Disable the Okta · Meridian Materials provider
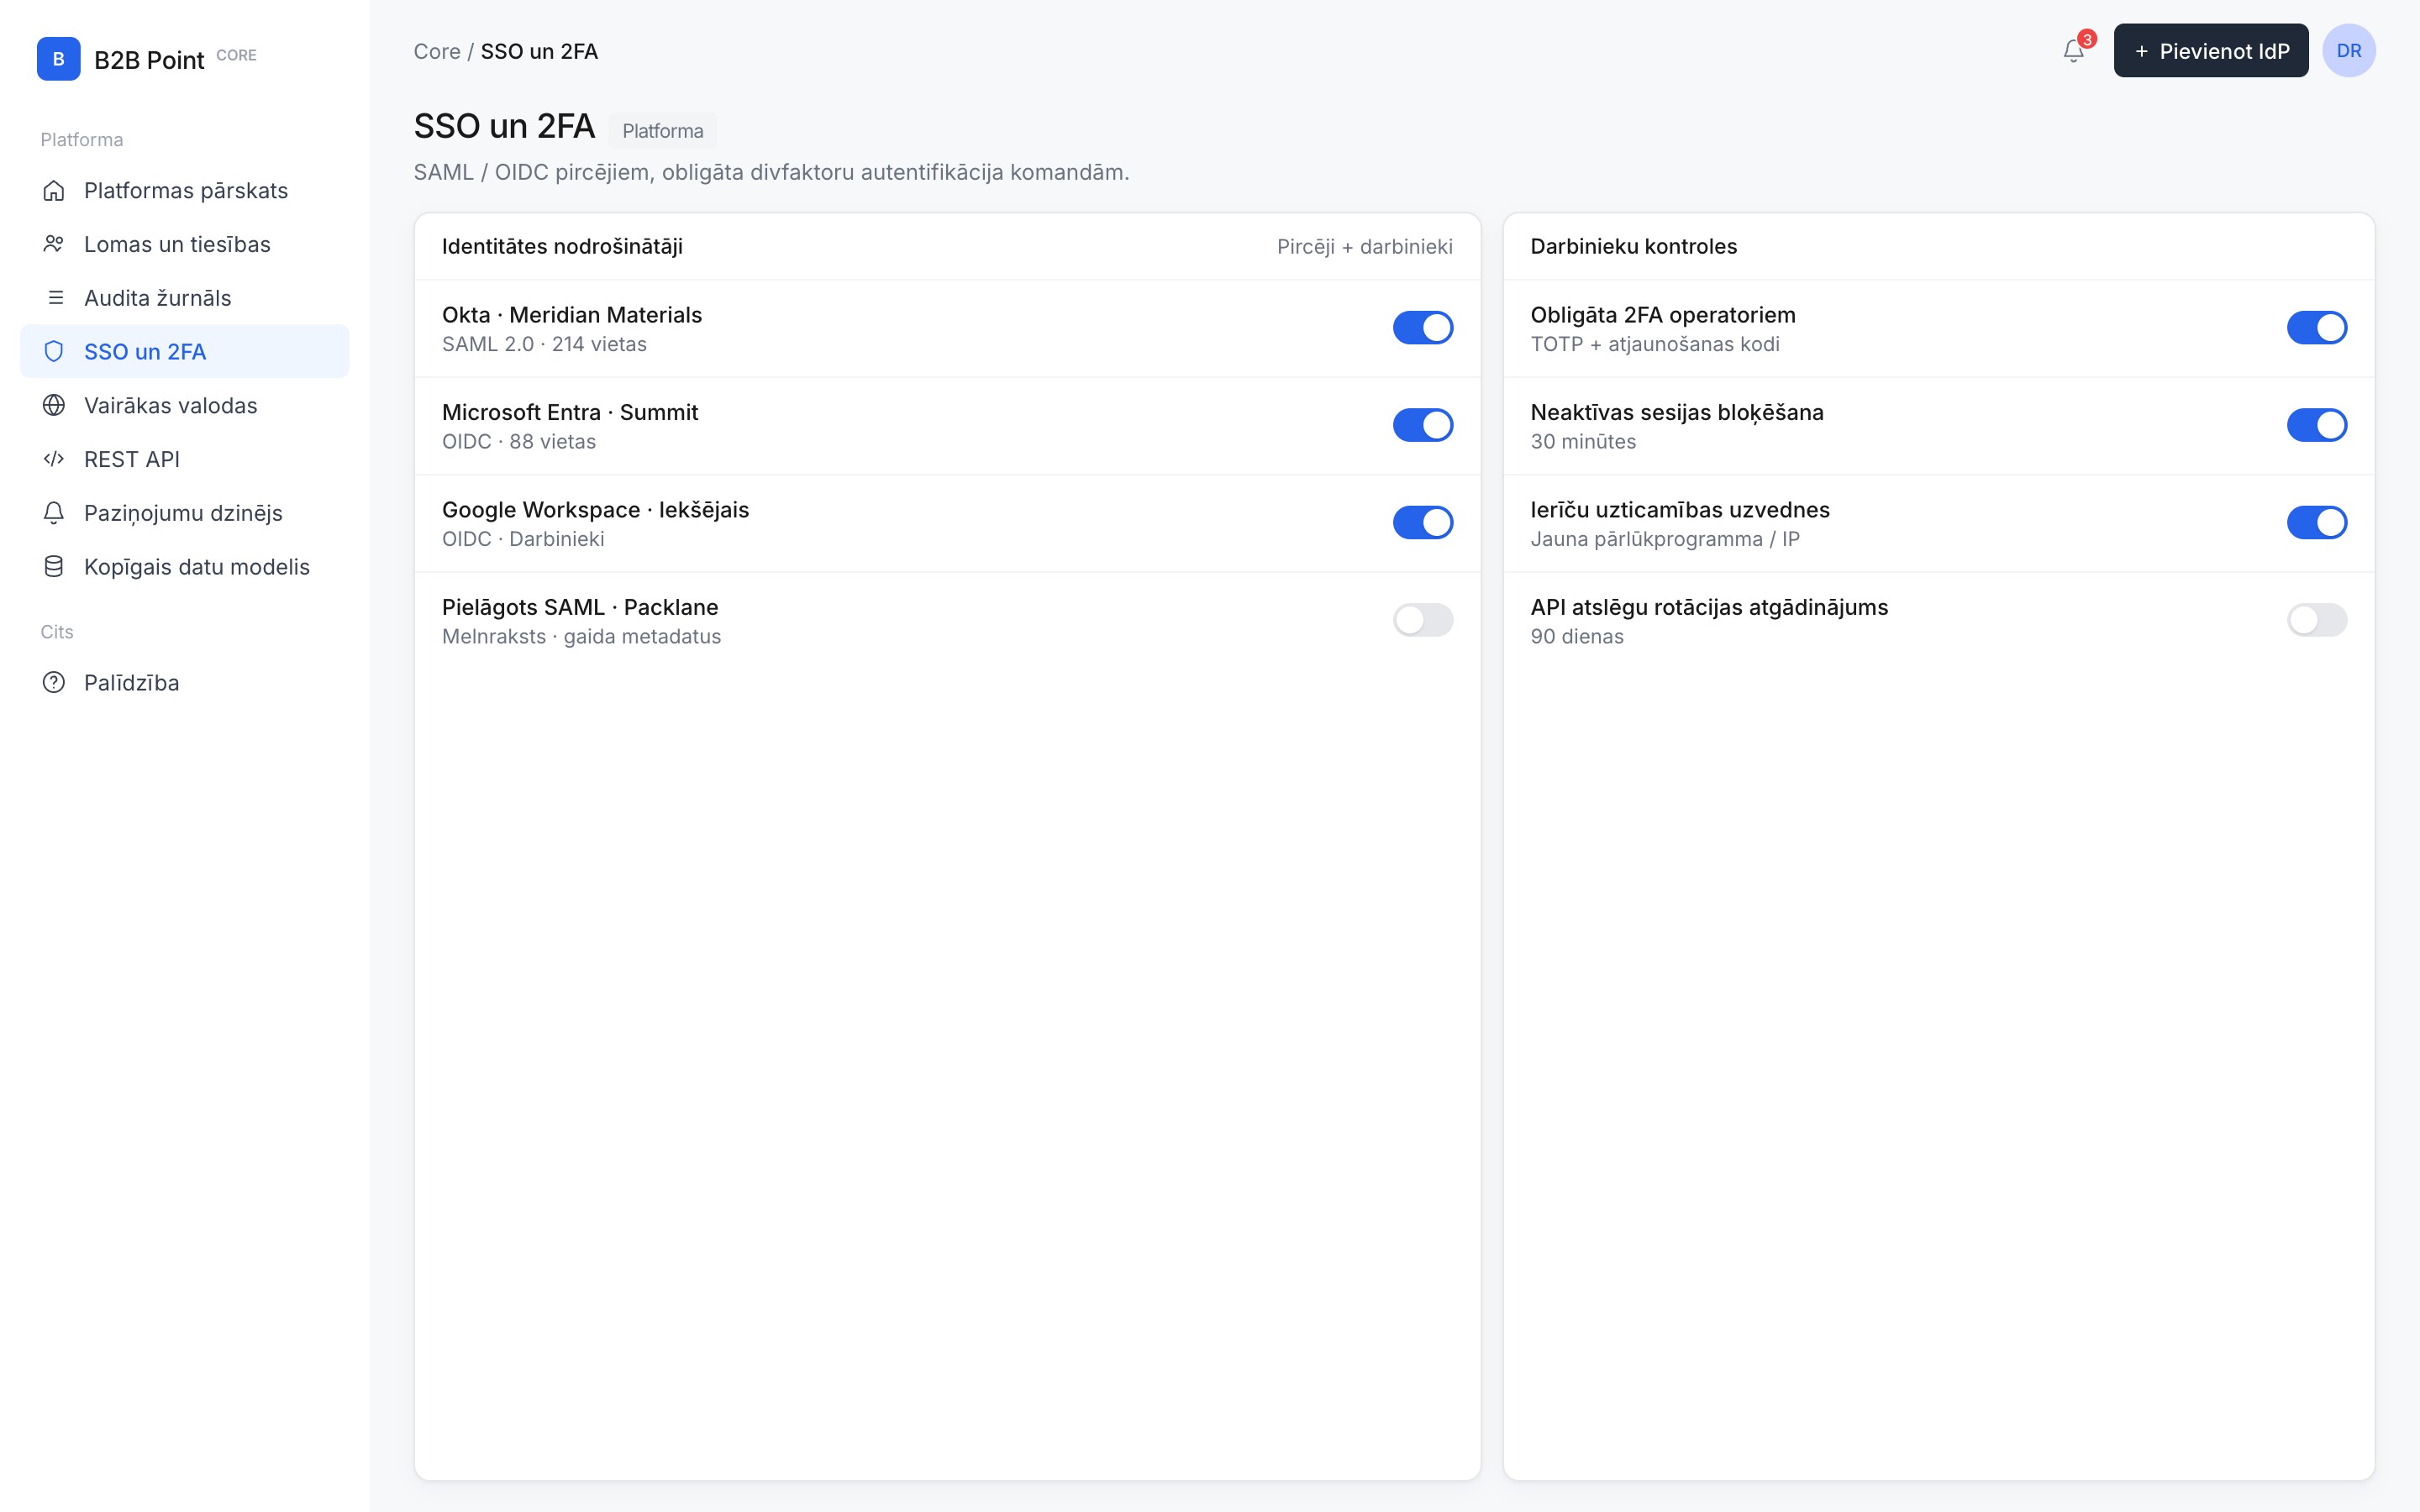 (1422, 328)
